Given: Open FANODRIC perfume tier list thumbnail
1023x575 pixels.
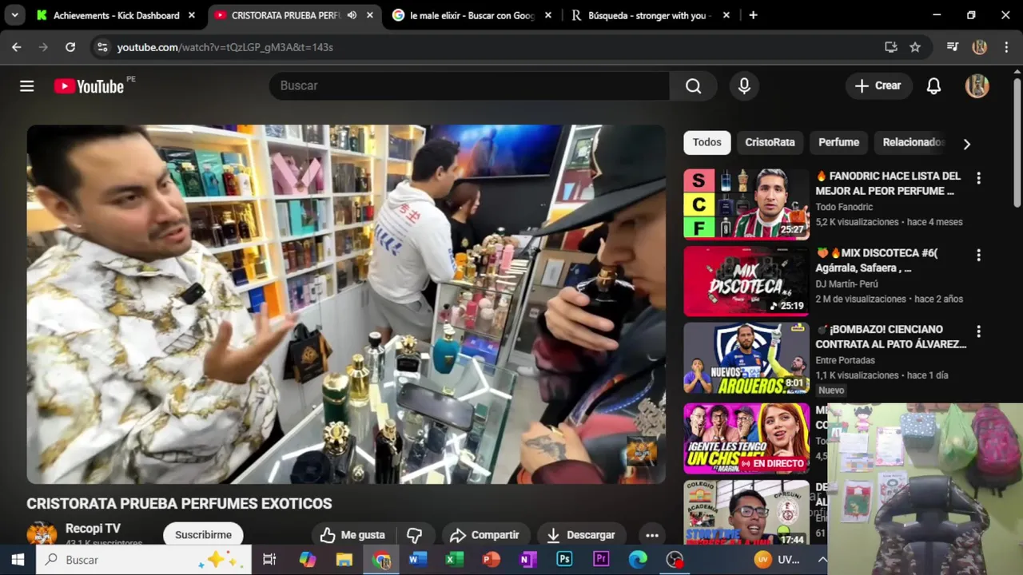Looking at the screenshot, I should coord(746,204).
